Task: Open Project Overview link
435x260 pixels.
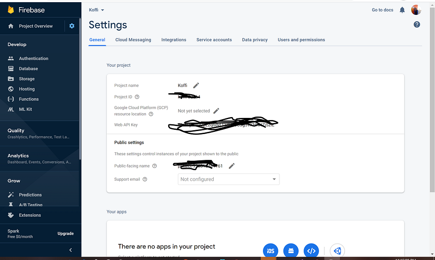Action: tap(36, 26)
